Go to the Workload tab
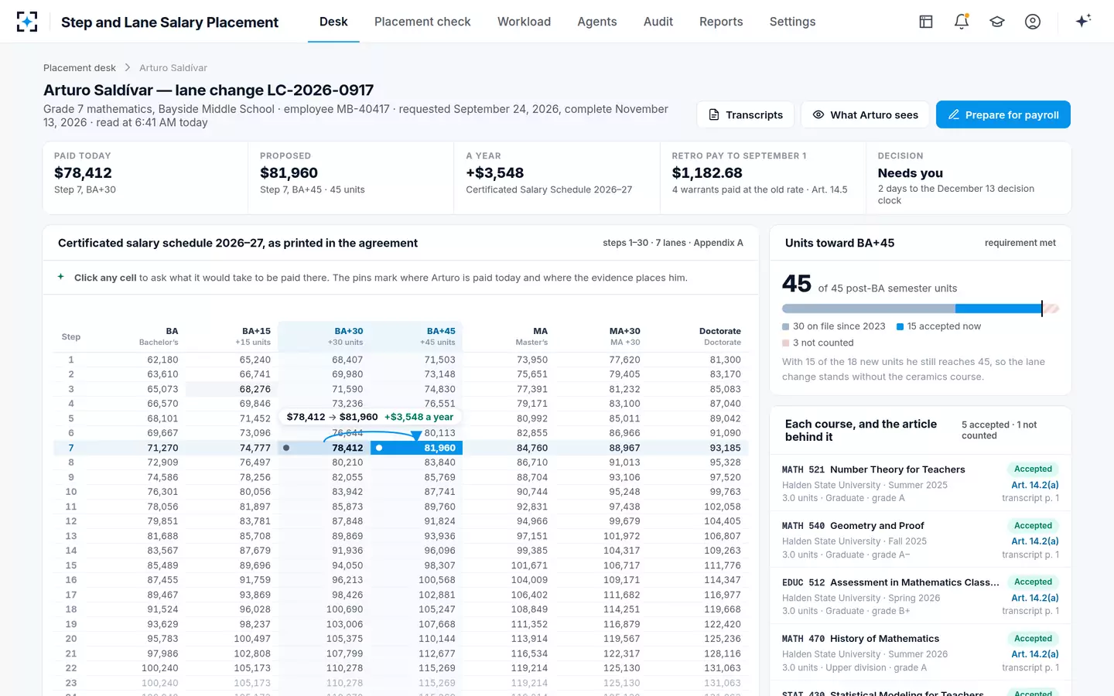This screenshot has width=1114, height=696. (524, 22)
